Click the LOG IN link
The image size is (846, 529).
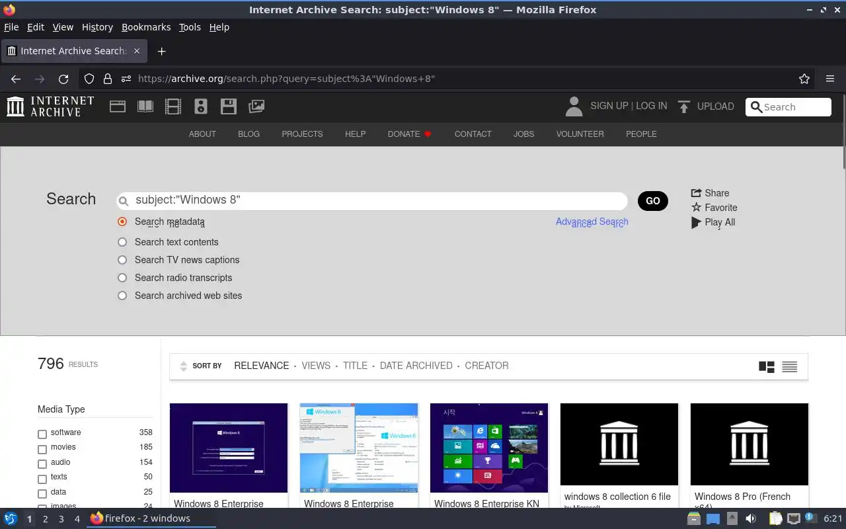(652, 106)
